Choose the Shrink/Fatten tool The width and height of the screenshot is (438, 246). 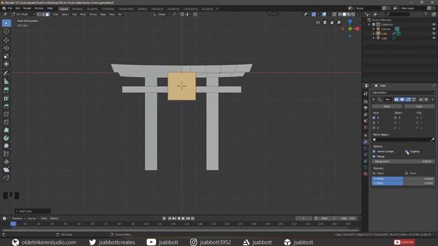(x=6, y=162)
